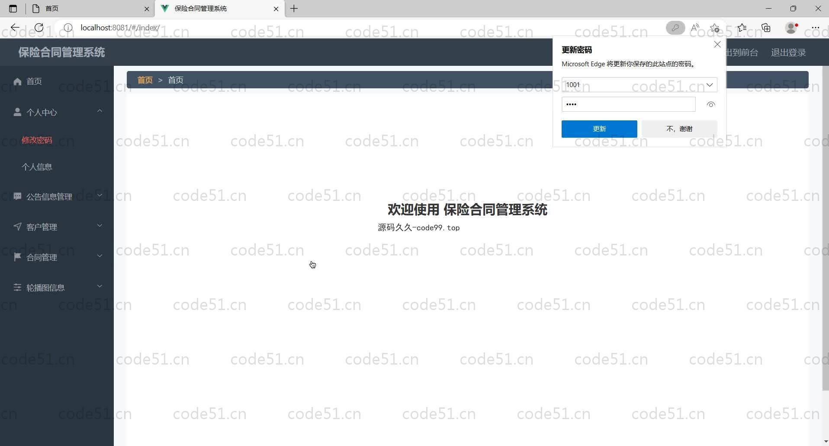Click the user icon beside 个人中心
The height and width of the screenshot is (446, 829).
17,112
